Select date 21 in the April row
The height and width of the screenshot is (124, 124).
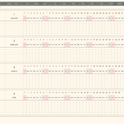tap(91, 92)
